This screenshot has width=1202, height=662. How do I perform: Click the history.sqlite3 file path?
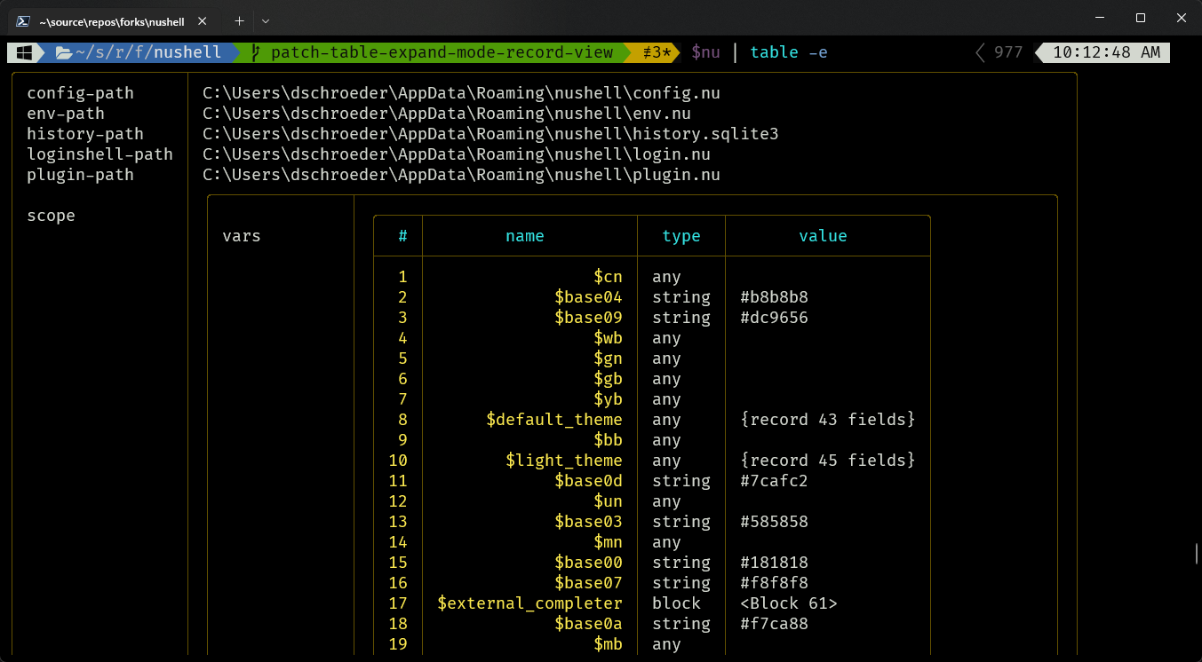coord(490,134)
